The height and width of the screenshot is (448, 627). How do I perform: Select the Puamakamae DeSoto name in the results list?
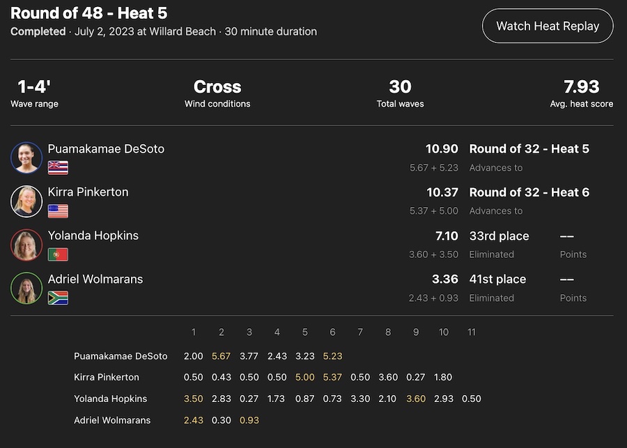[106, 149]
